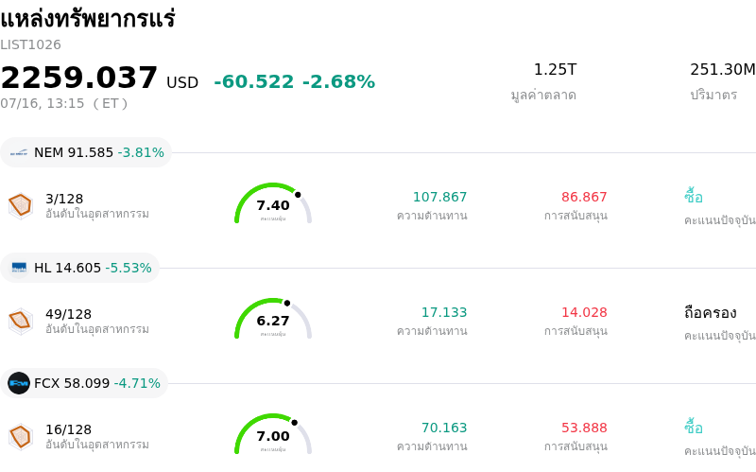
Task: Click the HL hold rating label
Action: click(710, 313)
